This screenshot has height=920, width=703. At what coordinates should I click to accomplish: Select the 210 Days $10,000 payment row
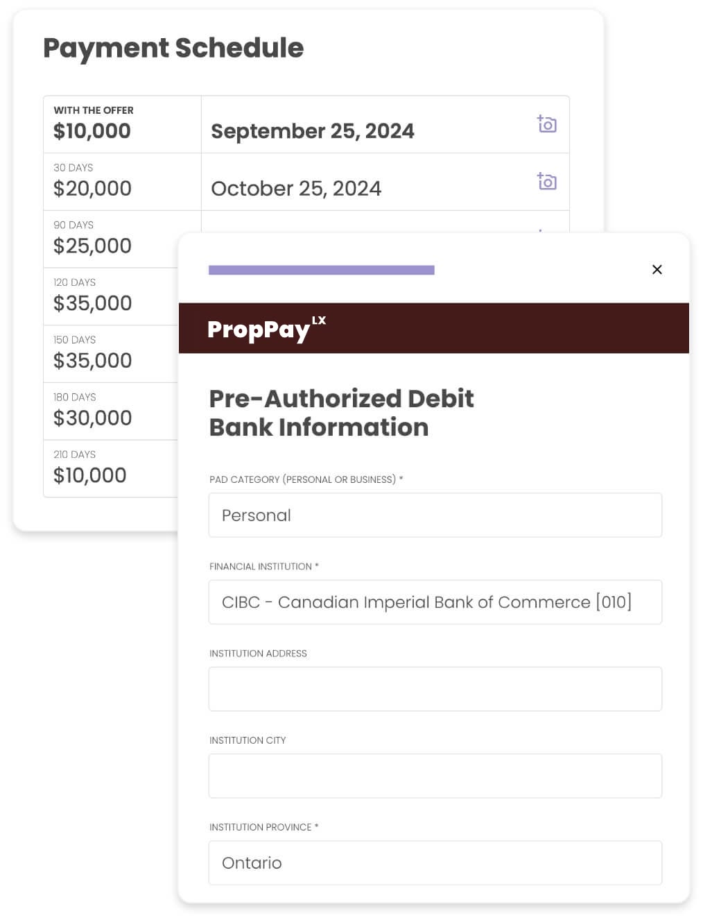[x=111, y=468]
